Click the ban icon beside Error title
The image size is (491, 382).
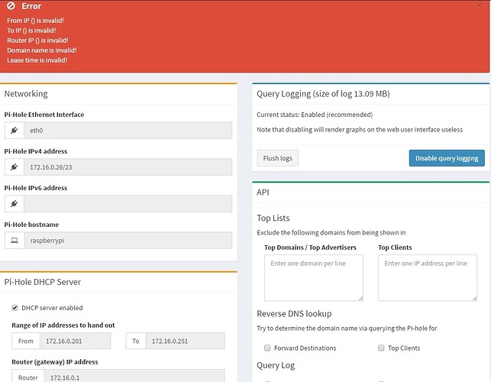10,6
